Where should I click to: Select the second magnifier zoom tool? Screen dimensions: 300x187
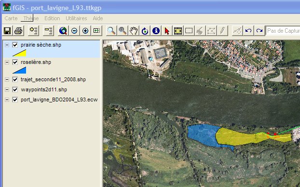[123, 31]
